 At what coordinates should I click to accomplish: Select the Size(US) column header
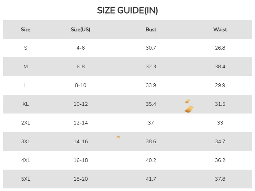[x=81, y=29]
